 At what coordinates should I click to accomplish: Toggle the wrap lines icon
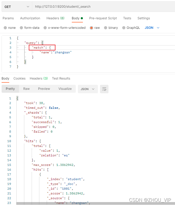[x=104, y=89]
